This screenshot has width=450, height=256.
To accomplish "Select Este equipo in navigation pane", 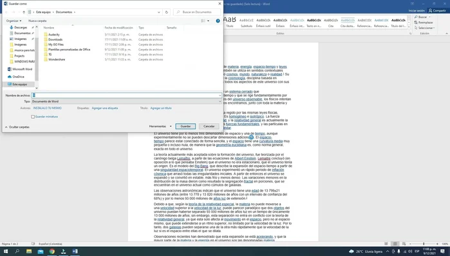I will (19, 84).
